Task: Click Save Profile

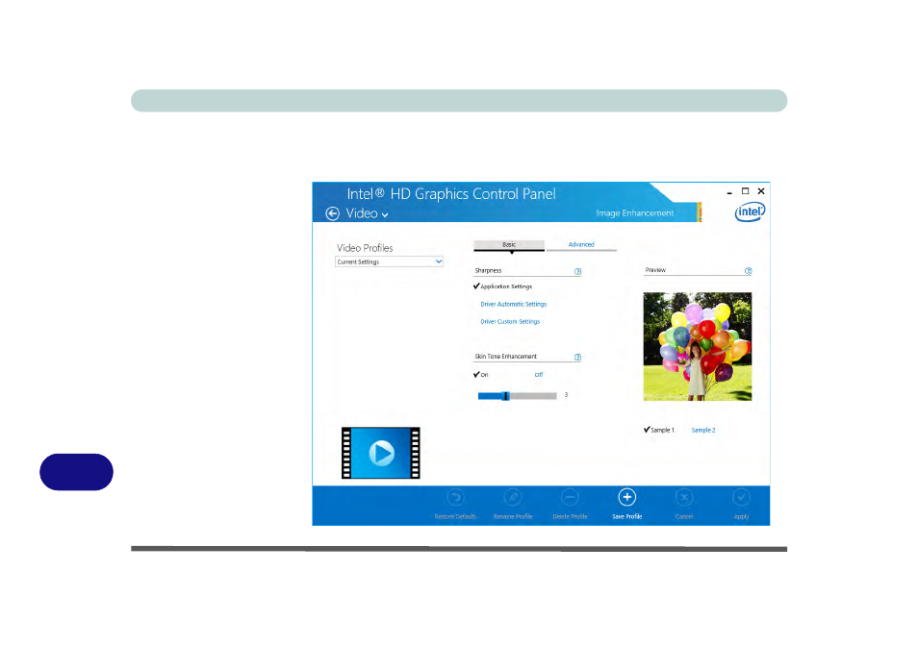Action: [627, 505]
